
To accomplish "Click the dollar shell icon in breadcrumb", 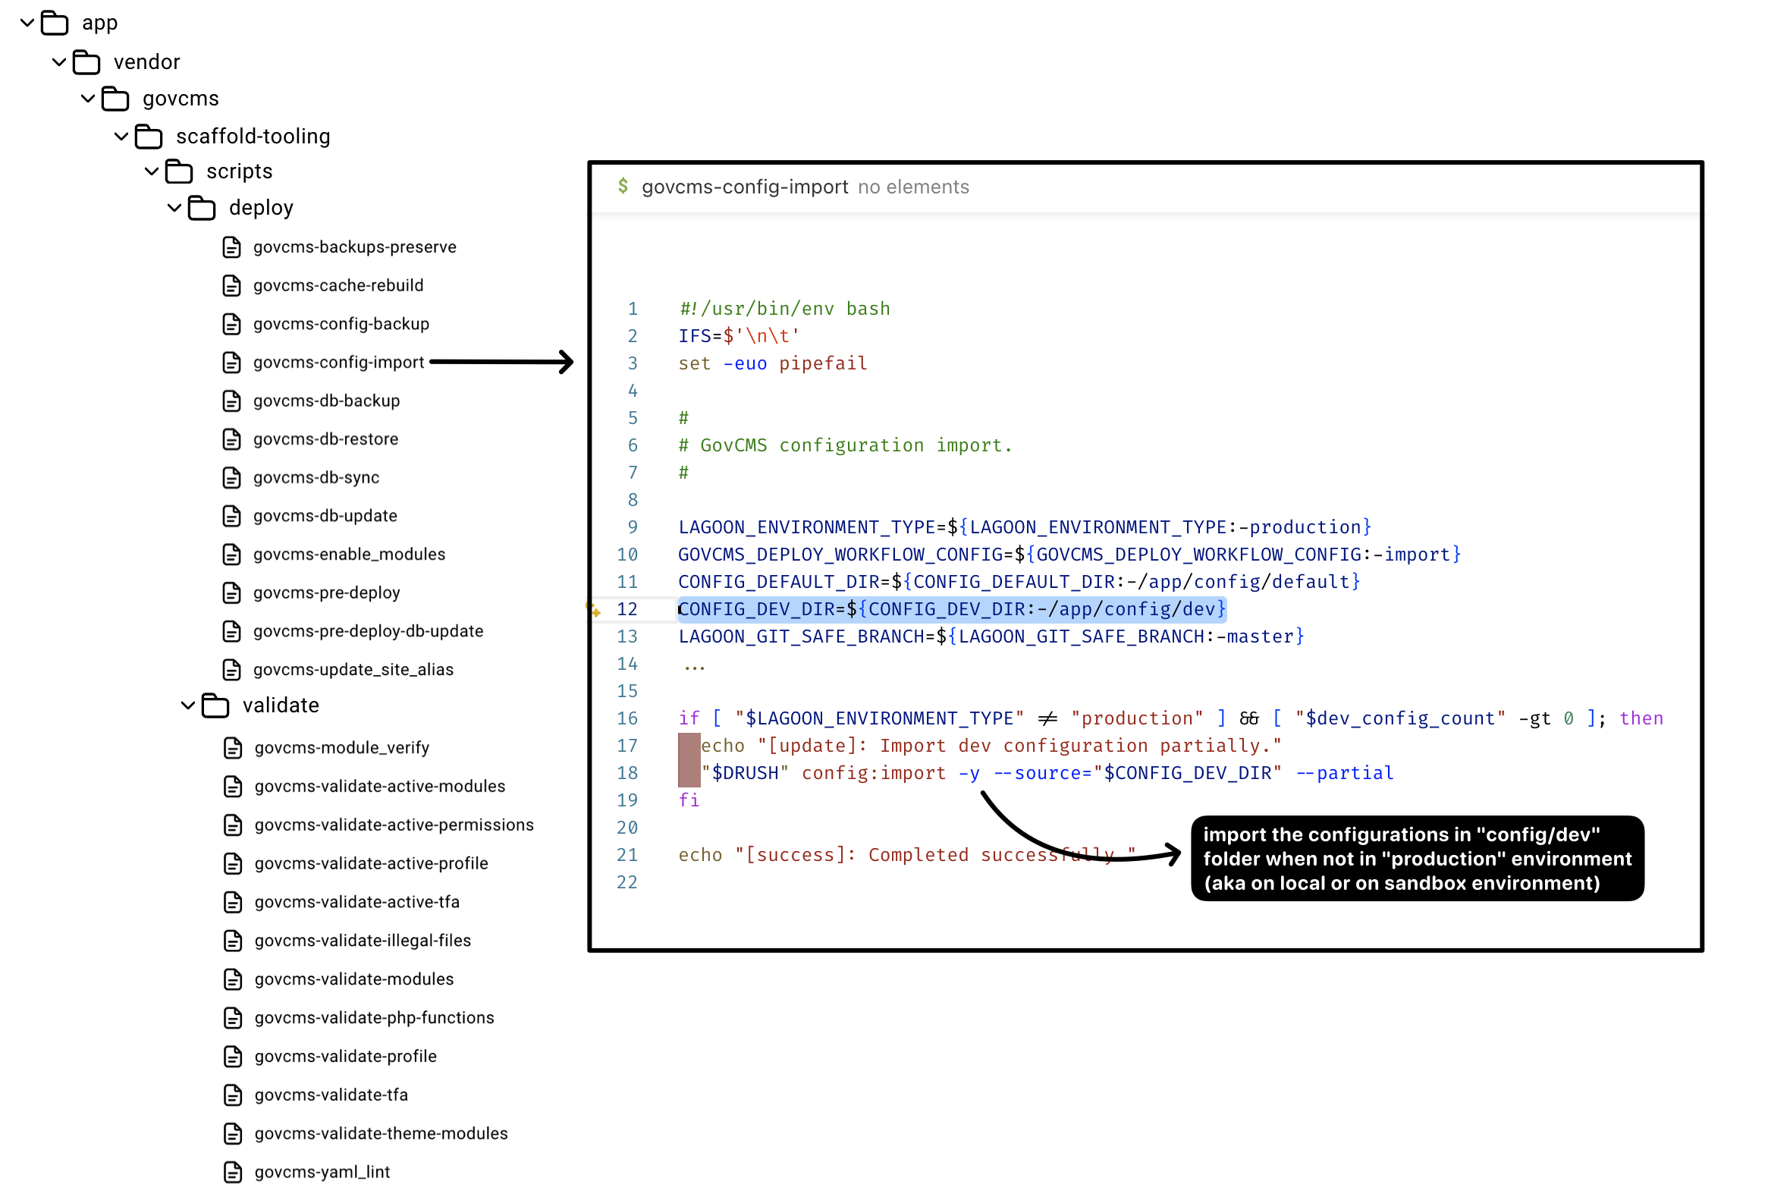I will [623, 186].
